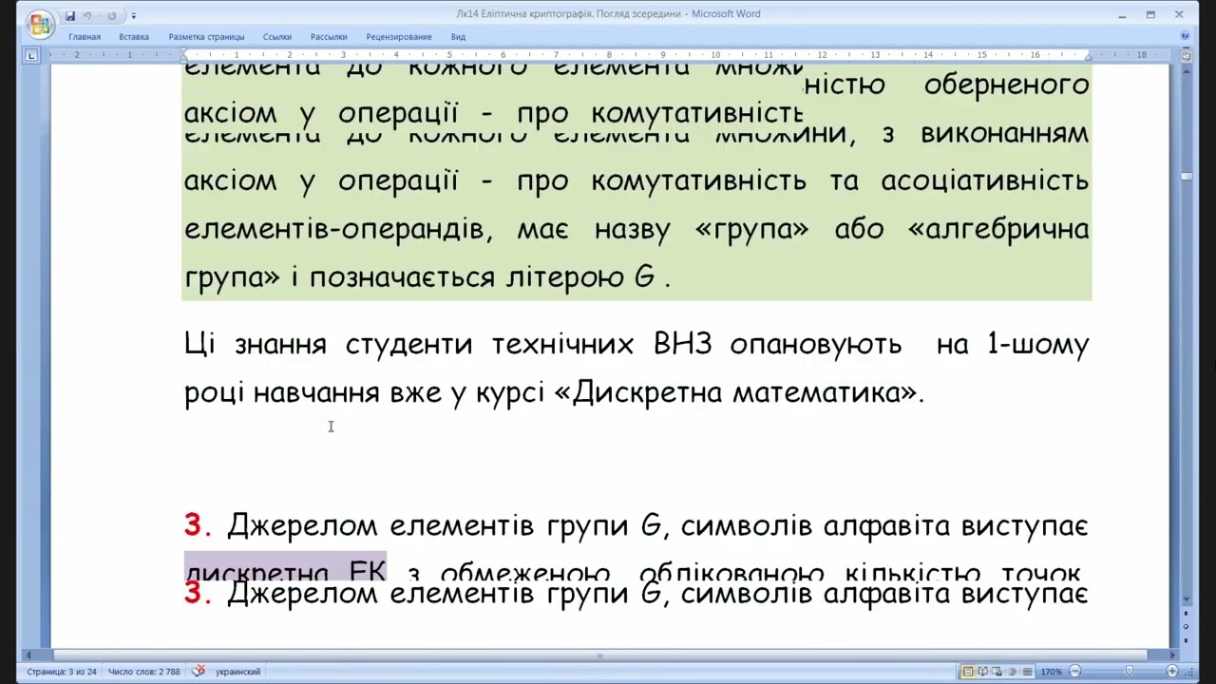Switch to Вид ribbon tab
Image resolution: width=1216 pixels, height=684 pixels.
pyautogui.click(x=458, y=36)
